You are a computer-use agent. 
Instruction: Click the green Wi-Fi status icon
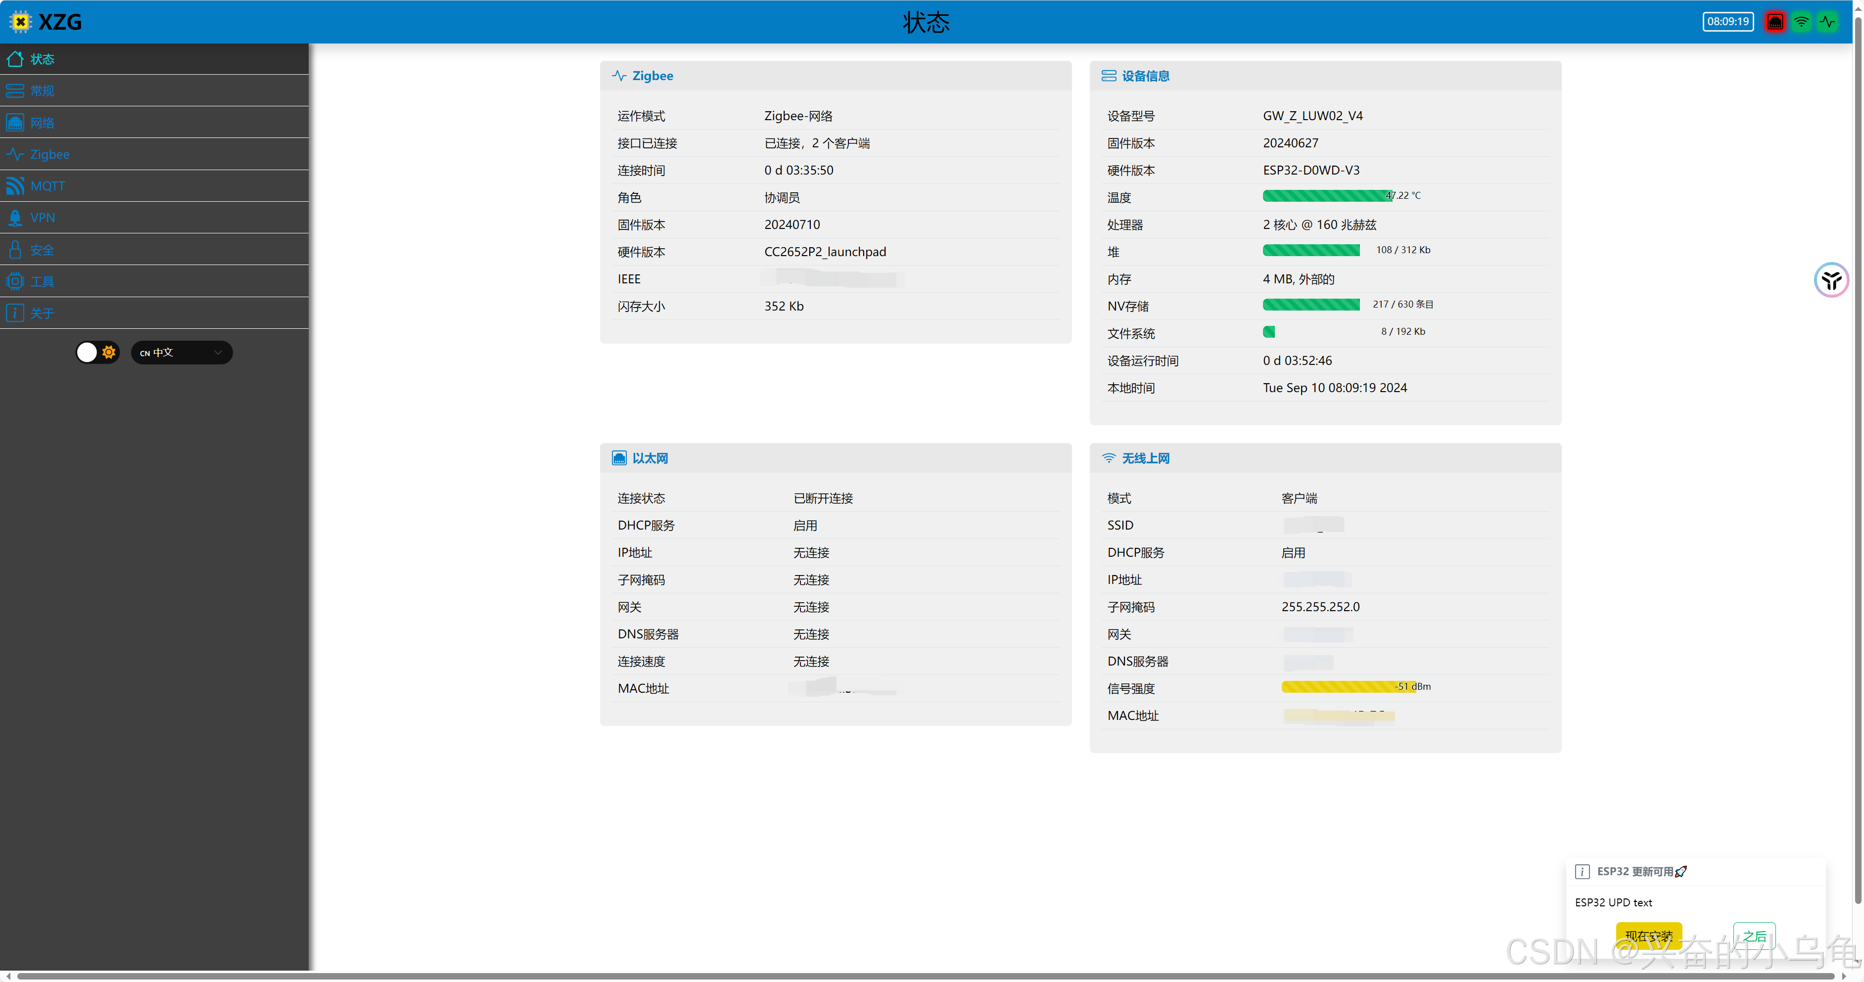click(x=1801, y=22)
